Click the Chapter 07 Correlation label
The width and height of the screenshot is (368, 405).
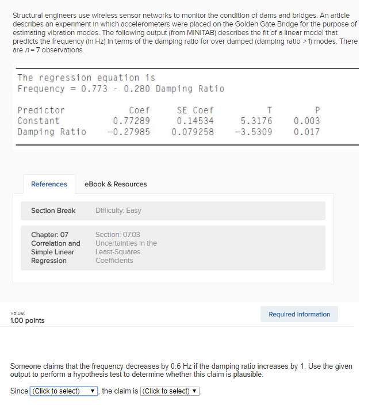click(x=55, y=247)
